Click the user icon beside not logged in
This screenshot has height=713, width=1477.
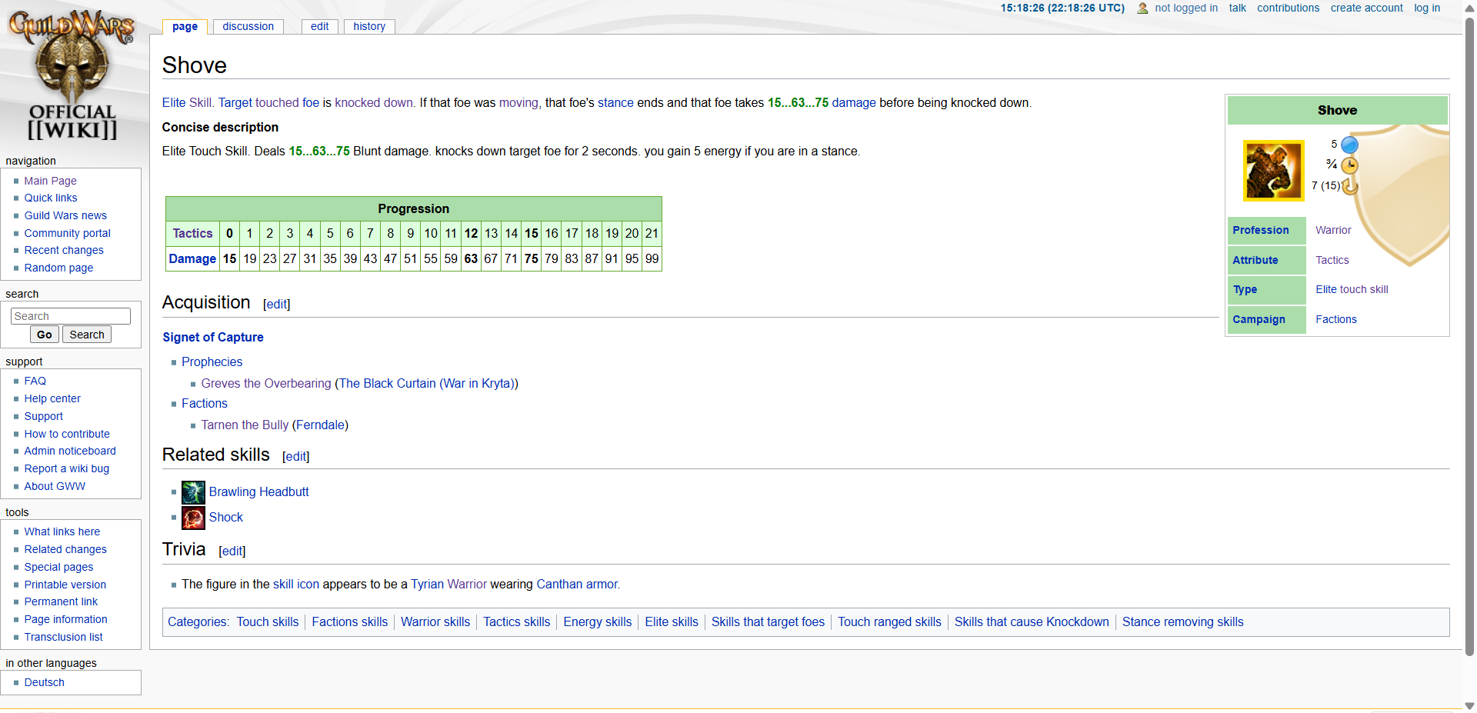click(1142, 8)
